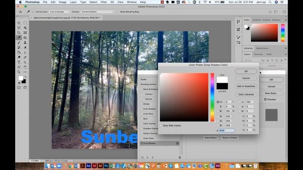Click the plus button beside Drop Shadow
The width and height of the screenshot is (303, 170).
178,143
